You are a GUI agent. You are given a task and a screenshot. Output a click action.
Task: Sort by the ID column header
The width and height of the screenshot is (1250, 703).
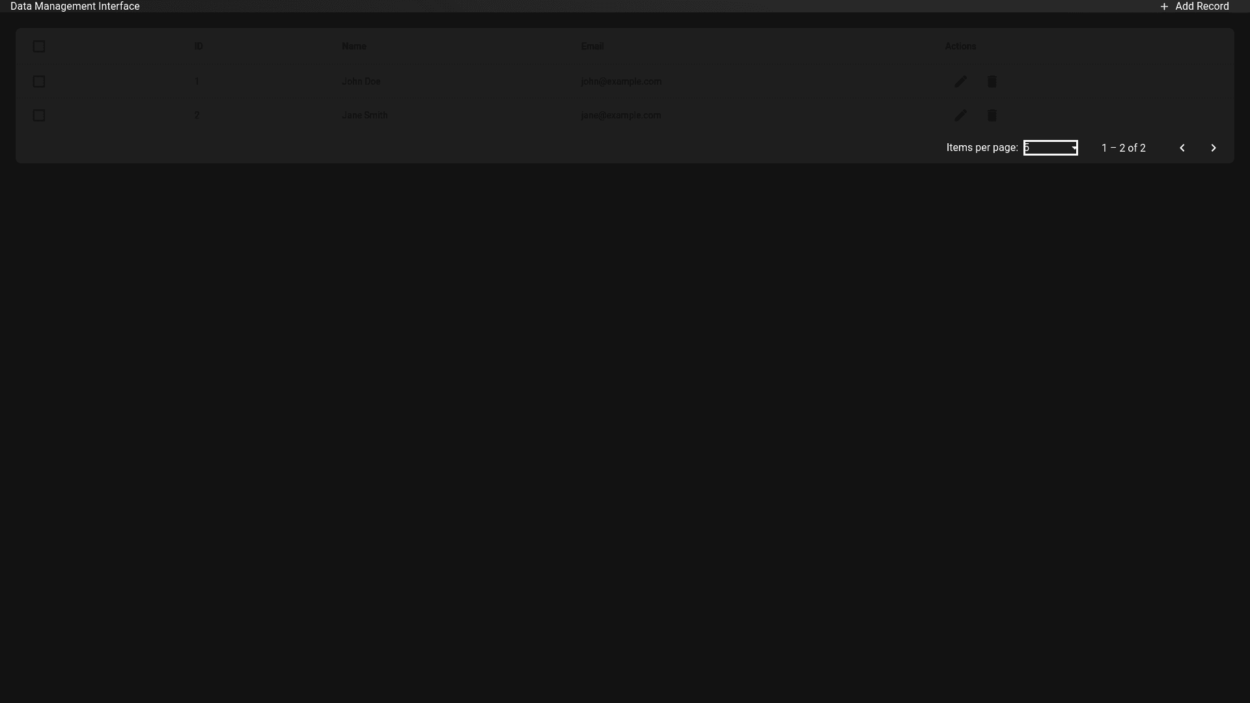(199, 46)
